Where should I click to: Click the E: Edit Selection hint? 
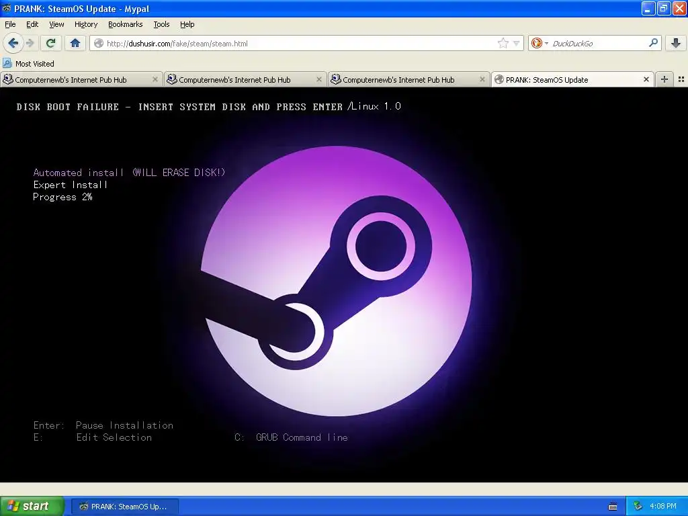(93, 437)
